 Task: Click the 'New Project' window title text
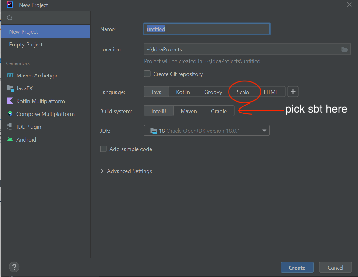pos(34,5)
